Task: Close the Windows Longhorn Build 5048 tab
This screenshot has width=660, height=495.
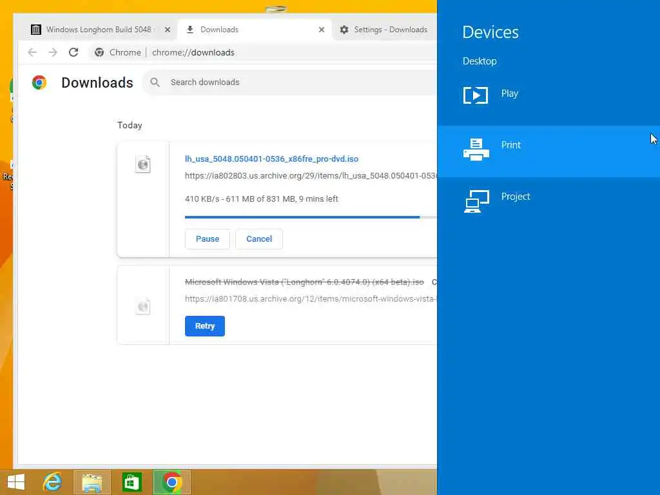Action: [x=167, y=30]
